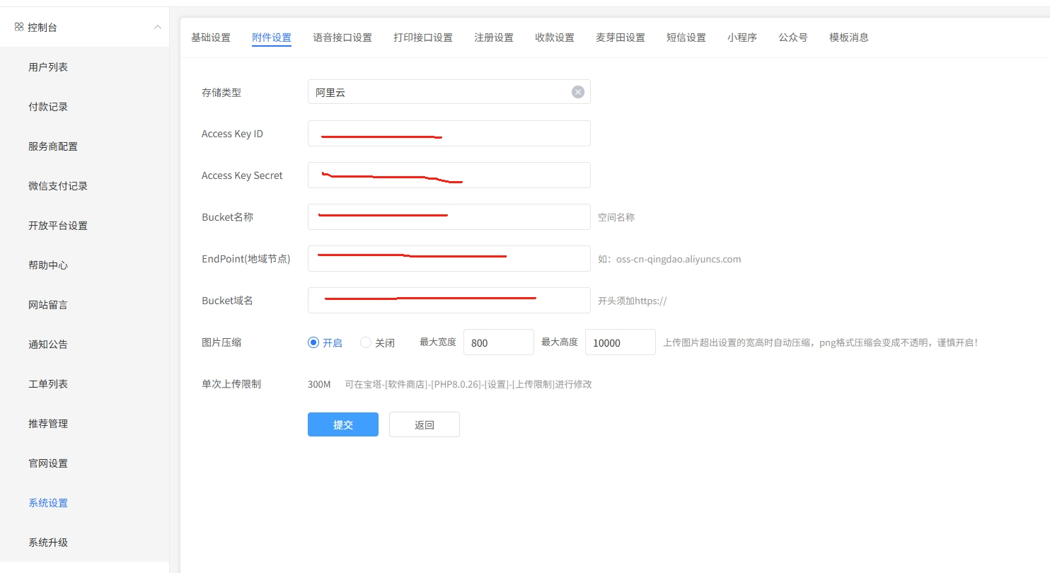1050x573 pixels.
Task: Clear the 存储类型 selection with the X icon
Action: click(x=578, y=92)
